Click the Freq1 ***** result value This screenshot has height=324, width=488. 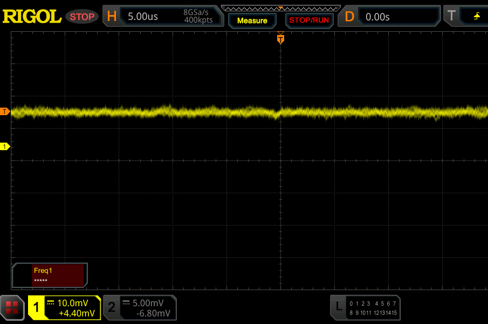[41, 280]
